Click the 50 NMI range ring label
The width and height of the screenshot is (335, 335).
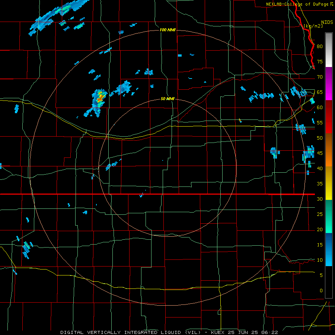click(x=167, y=99)
